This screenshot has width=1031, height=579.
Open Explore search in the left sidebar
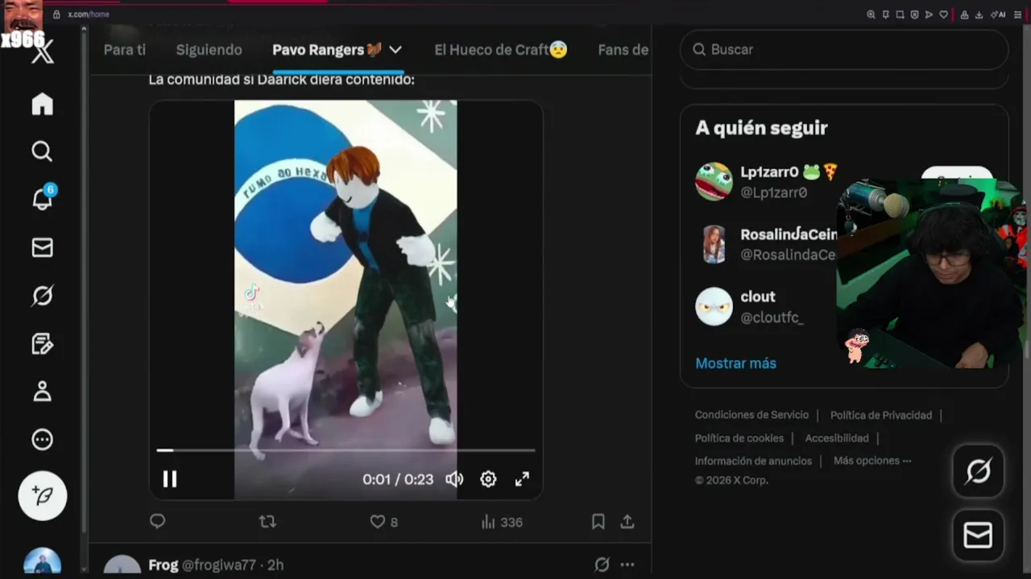pos(42,151)
